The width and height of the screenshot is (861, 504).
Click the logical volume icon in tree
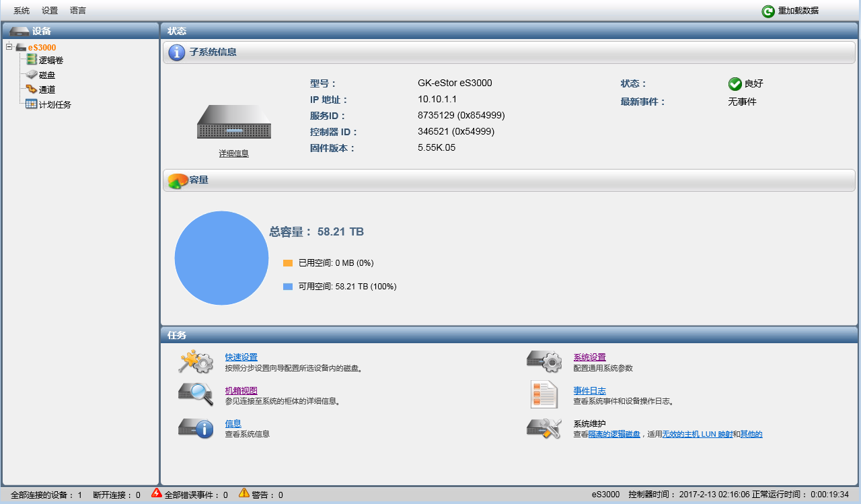32,60
